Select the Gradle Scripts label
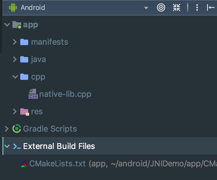This screenshot has width=217, height=180. click(x=50, y=129)
